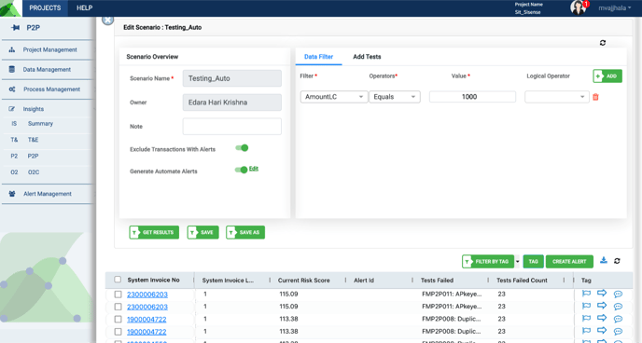Sort by the Alert Id column header
Screen dimensions: 642x343
364,281
